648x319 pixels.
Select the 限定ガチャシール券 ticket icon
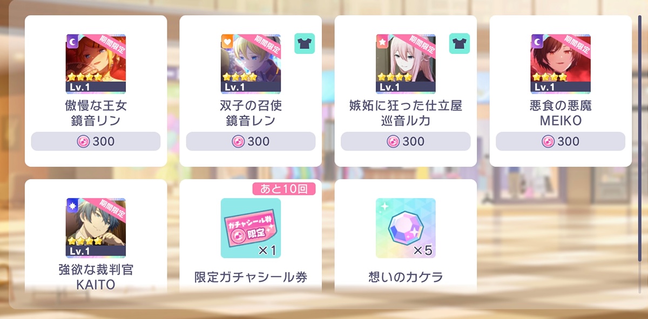coord(251,228)
